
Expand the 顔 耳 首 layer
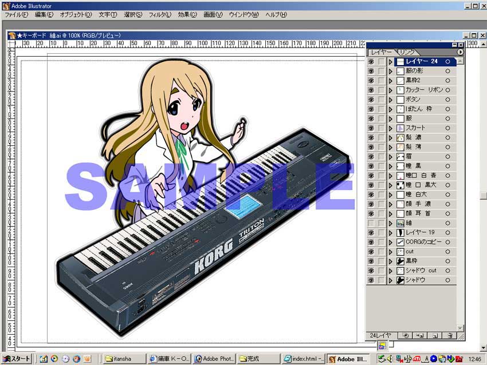coord(390,213)
